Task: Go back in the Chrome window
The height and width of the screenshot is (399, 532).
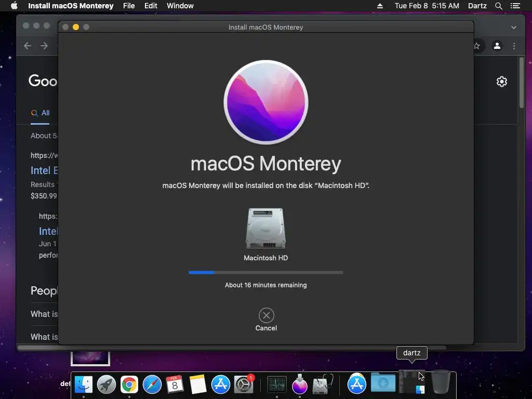Action: pos(28,46)
